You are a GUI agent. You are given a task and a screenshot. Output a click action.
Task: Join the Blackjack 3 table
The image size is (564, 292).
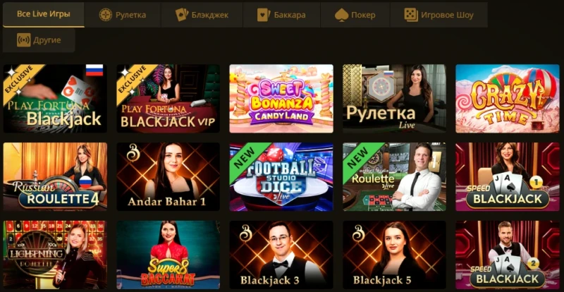pyautogui.click(x=281, y=255)
